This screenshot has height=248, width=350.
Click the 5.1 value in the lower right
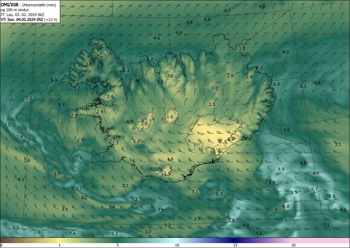click(x=326, y=225)
